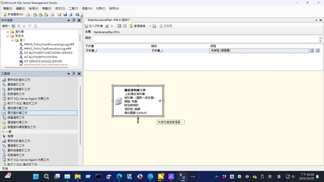Click the red error icon on backup task
Viewport: 324px width, 182px height.
(x=160, y=101)
